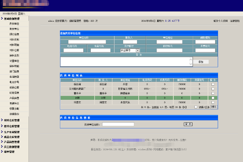
Task: Focus the 单位地址 input in add form
Action: (x=169, y=42)
